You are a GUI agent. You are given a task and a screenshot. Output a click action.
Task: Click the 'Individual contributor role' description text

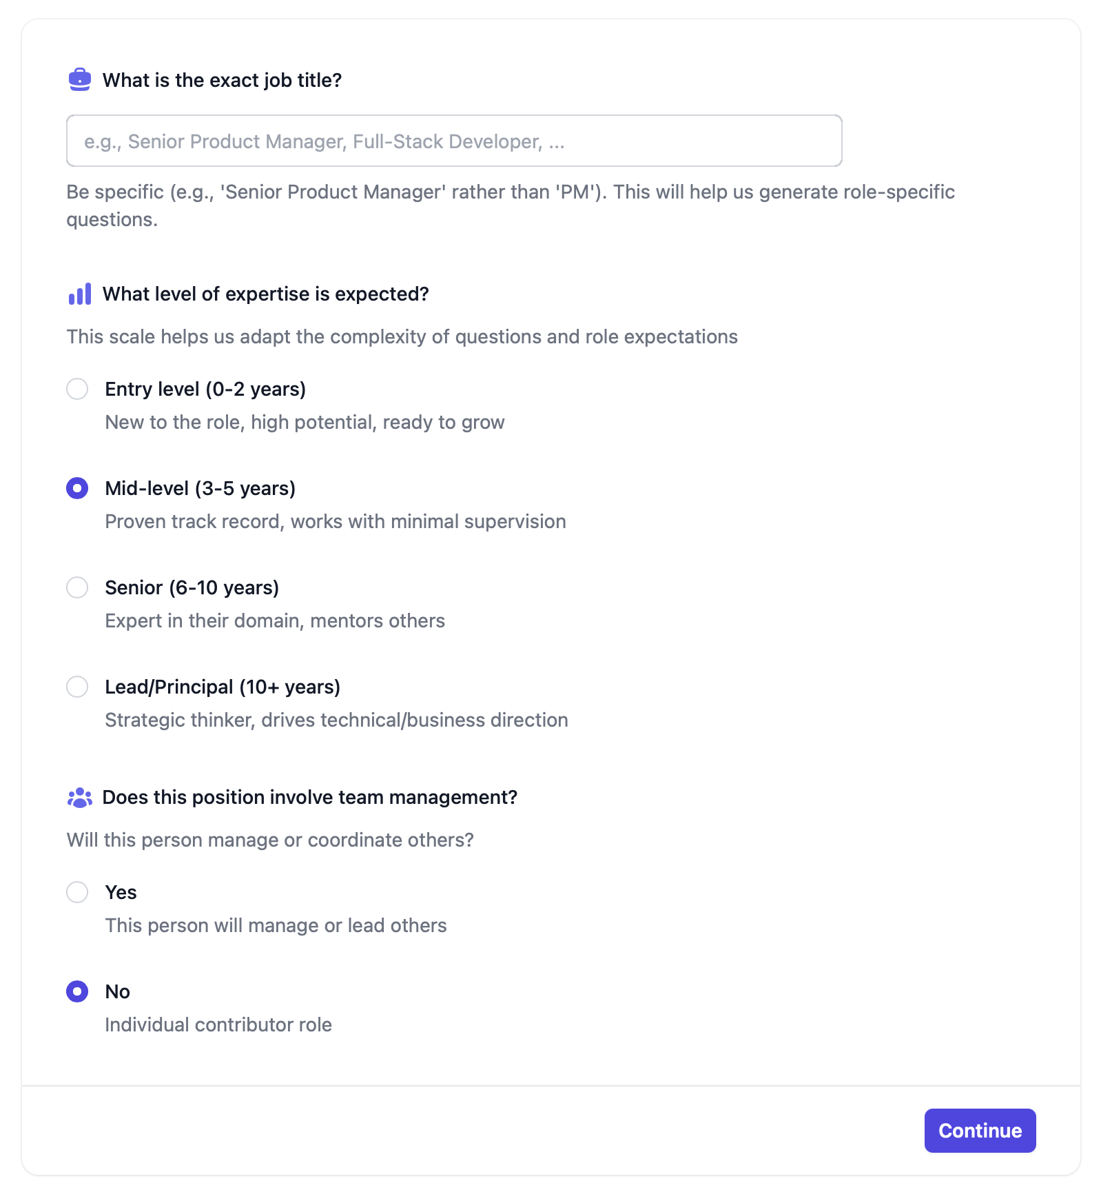tap(218, 1025)
